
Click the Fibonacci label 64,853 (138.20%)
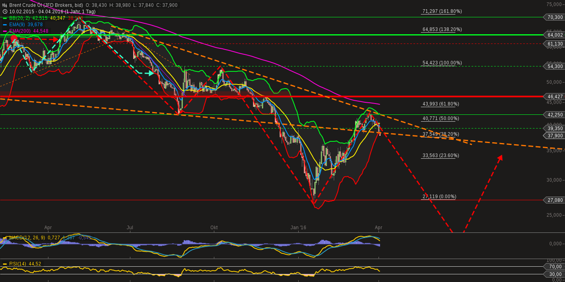(442, 29)
